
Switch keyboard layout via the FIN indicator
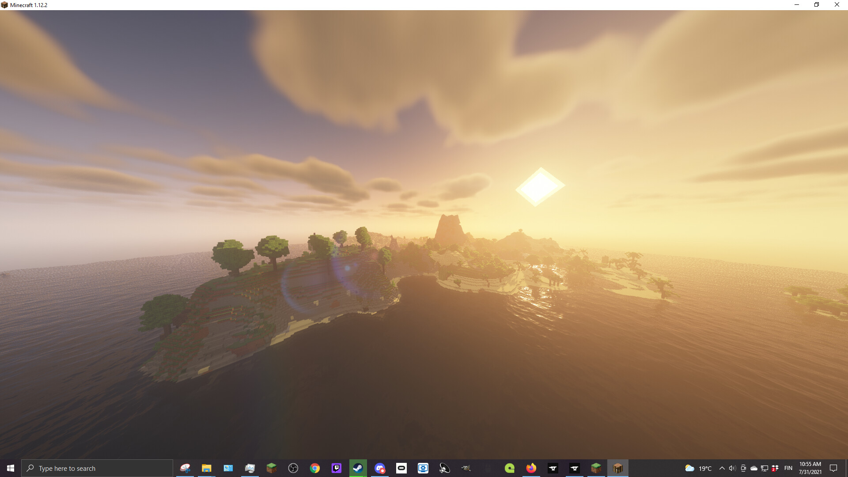789,468
